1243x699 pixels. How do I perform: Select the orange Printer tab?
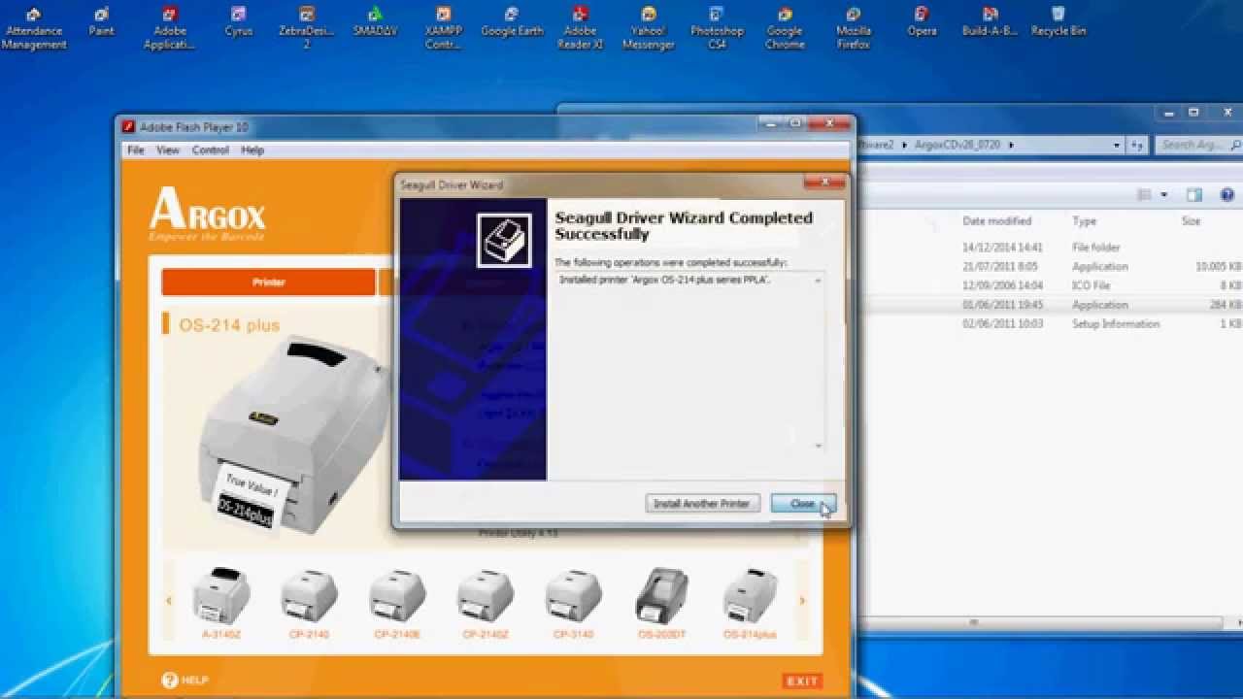(x=268, y=282)
